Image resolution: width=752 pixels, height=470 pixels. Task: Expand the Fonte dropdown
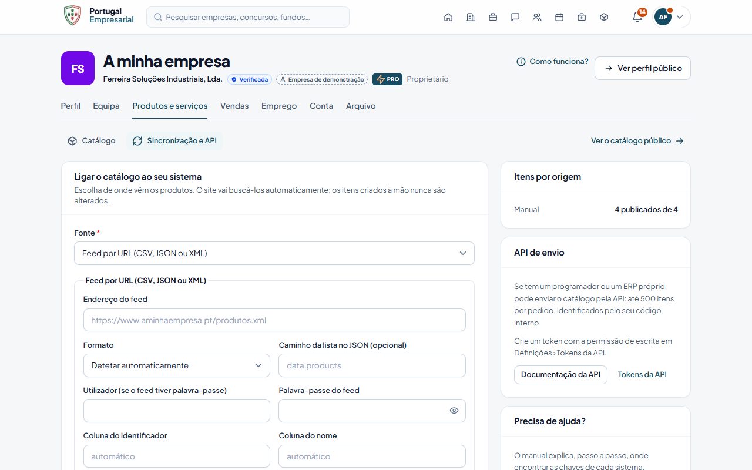tap(274, 253)
